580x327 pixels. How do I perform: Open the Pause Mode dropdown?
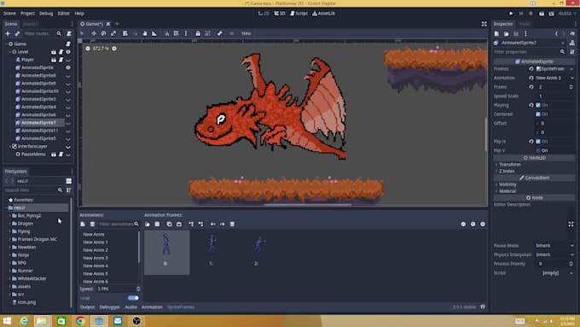click(555, 246)
